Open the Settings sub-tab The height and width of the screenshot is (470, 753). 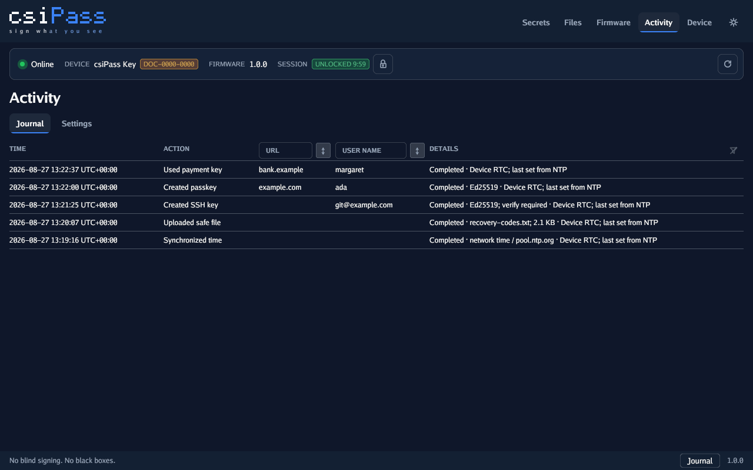(76, 123)
